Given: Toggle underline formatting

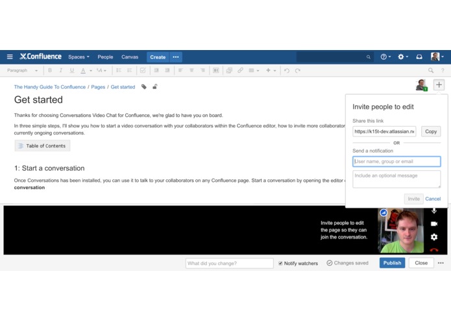Looking at the screenshot, I should pyautogui.click(x=72, y=70).
